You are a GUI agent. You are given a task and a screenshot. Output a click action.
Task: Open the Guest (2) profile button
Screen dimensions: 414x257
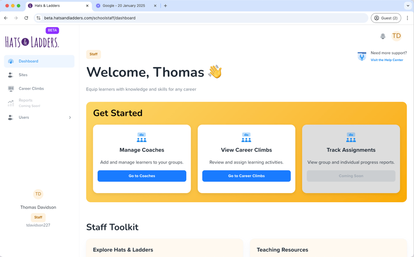[x=386, y=18]
